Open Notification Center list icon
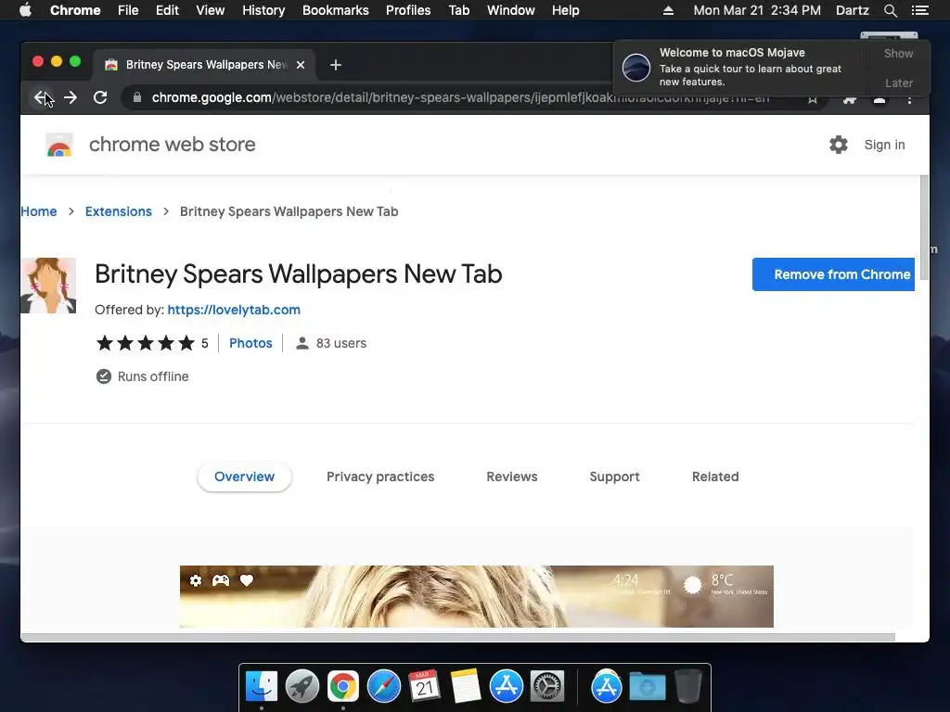 [x=919, y=10]
